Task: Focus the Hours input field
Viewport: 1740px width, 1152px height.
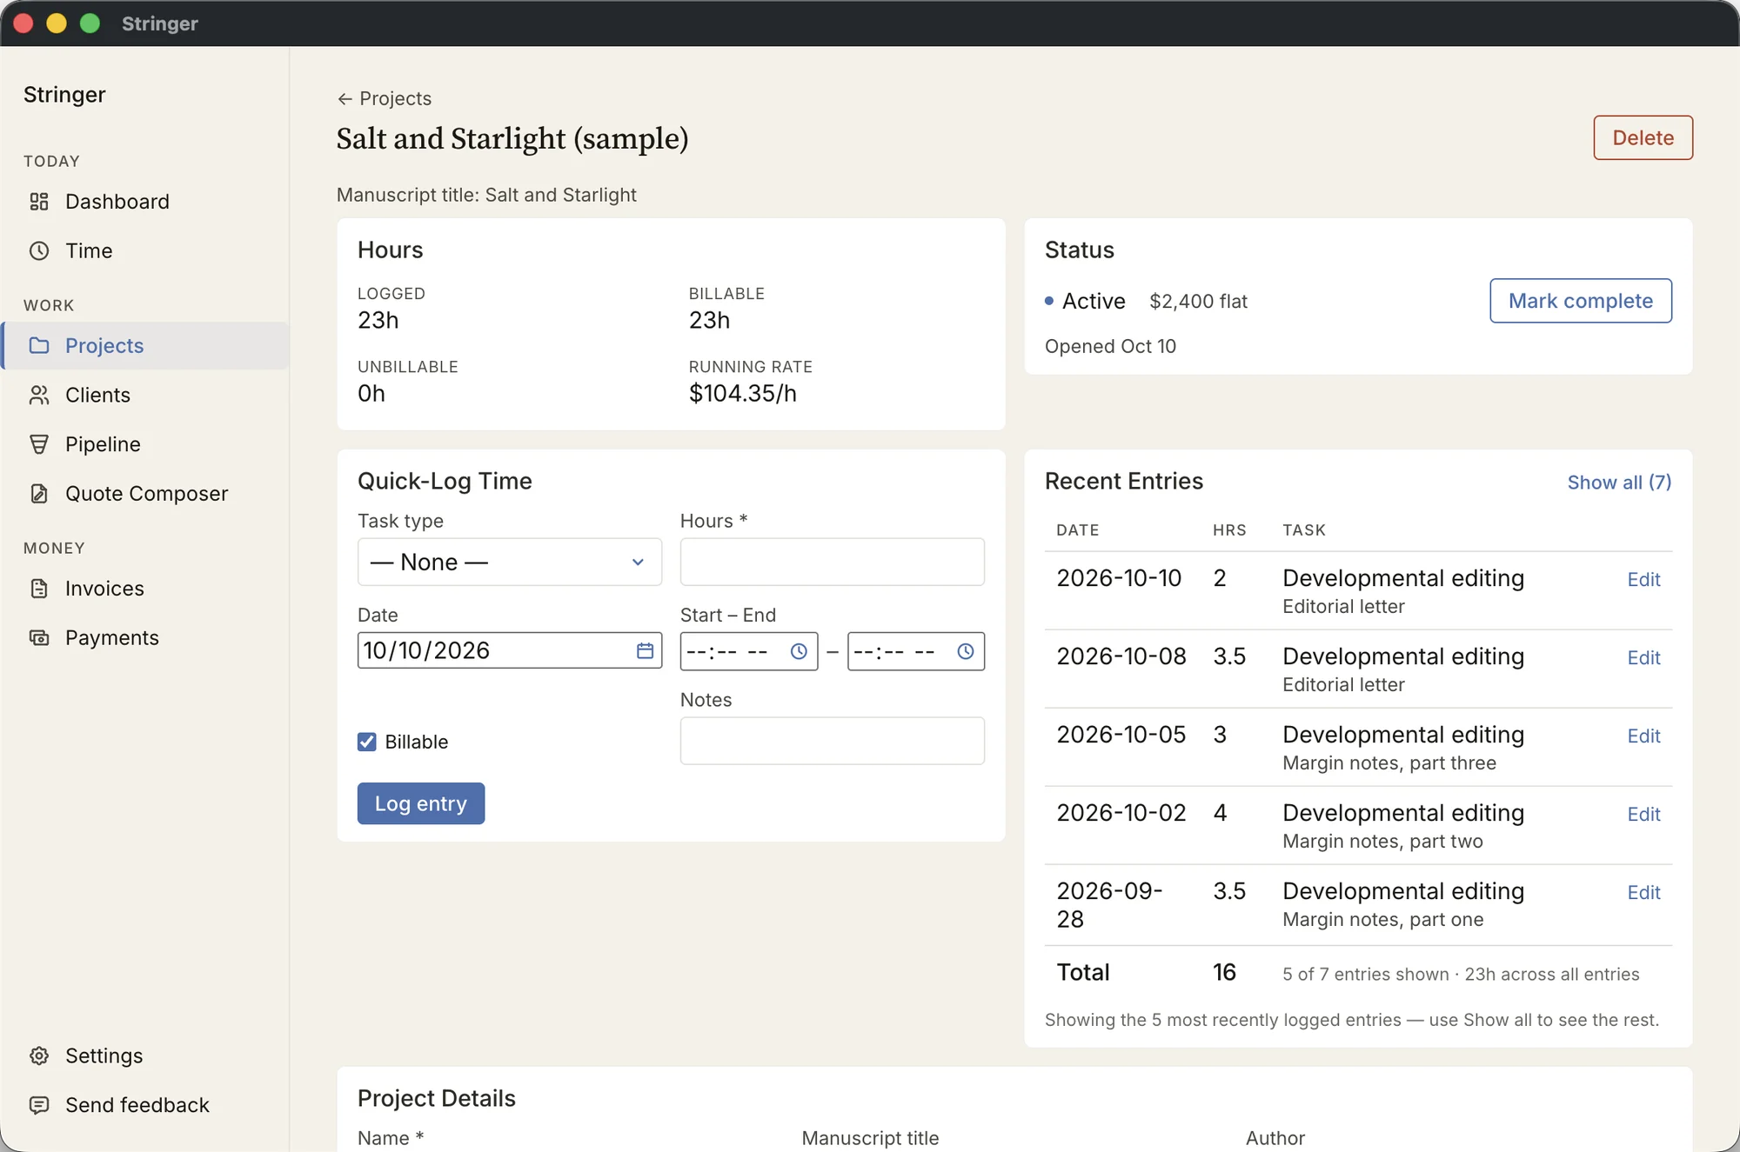Action: (833, 562)
